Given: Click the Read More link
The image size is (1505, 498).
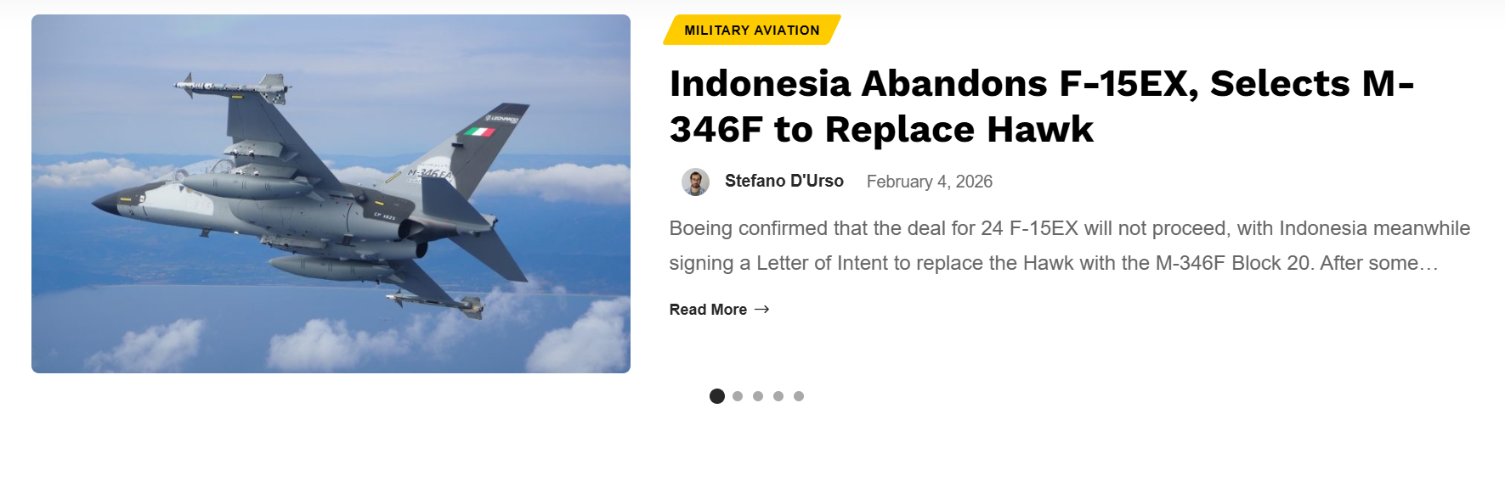Looking at the screenshot, I should [708, 310].
